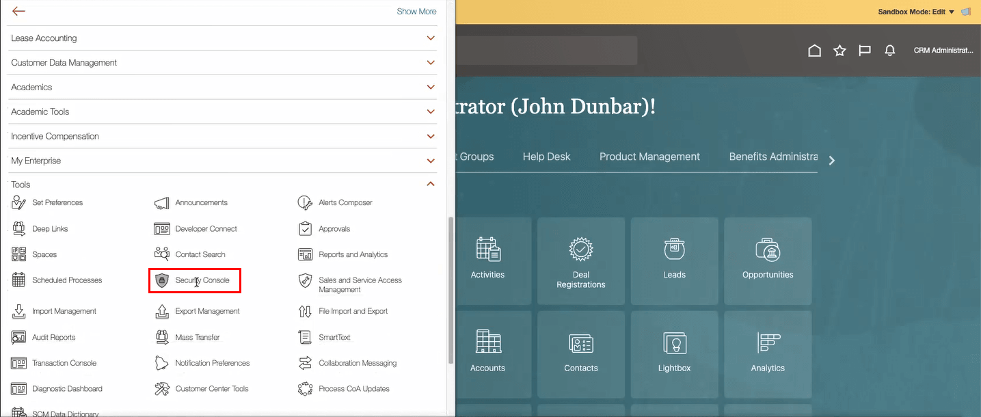This screenshot has width=981, height=417.
Task: Click the Notifications bell icon
Action: pos(890,51)
